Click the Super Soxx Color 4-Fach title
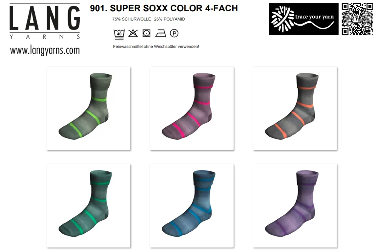 tap(164, 8)
